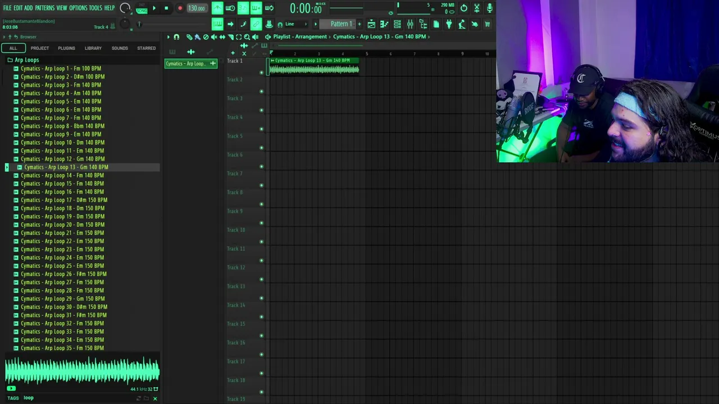
Task: Select the playlist Slice tool
Action: tap(230, 37)
